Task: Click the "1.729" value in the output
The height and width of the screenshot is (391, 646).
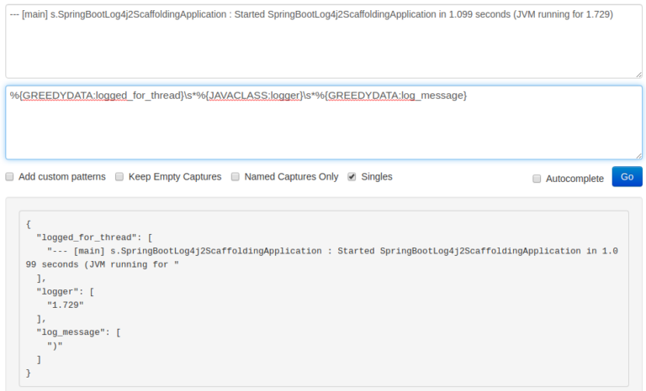Action: [66, 305]
